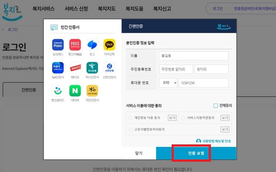
Task: Click the 이름 input field
Action: 194,56
